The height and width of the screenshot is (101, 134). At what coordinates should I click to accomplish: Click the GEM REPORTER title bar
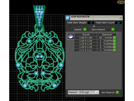point(94,18)
